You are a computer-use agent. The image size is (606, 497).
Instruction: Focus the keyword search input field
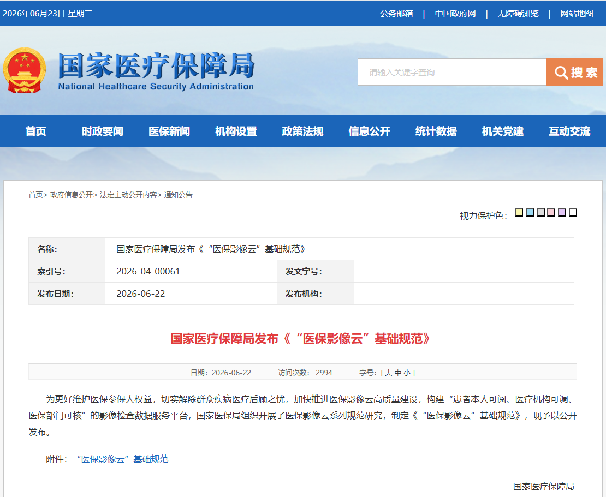tap(452, 72)
